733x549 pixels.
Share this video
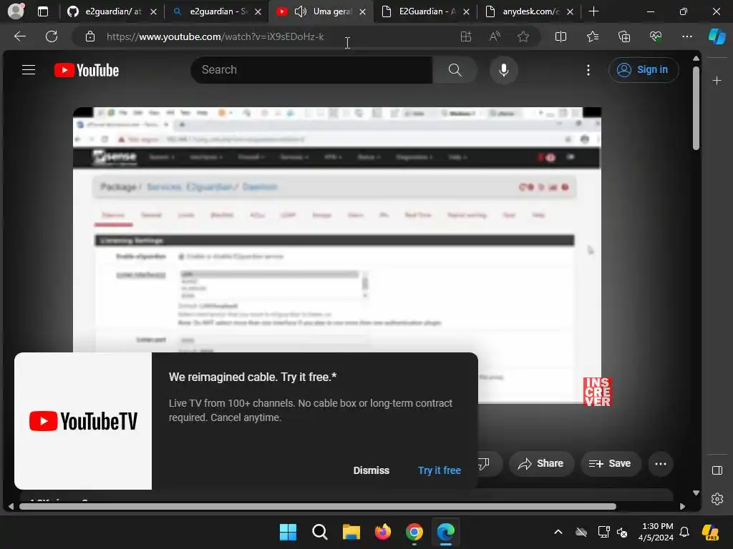click(541, 463)
